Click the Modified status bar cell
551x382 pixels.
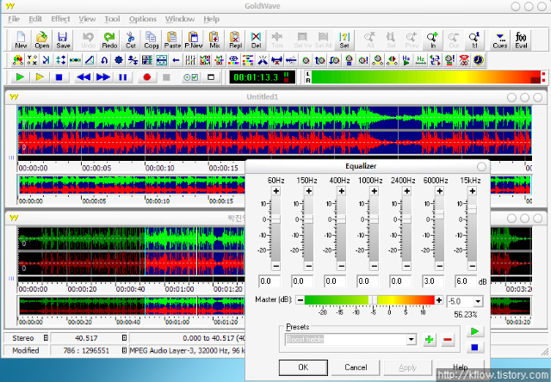tap(25, 350)
